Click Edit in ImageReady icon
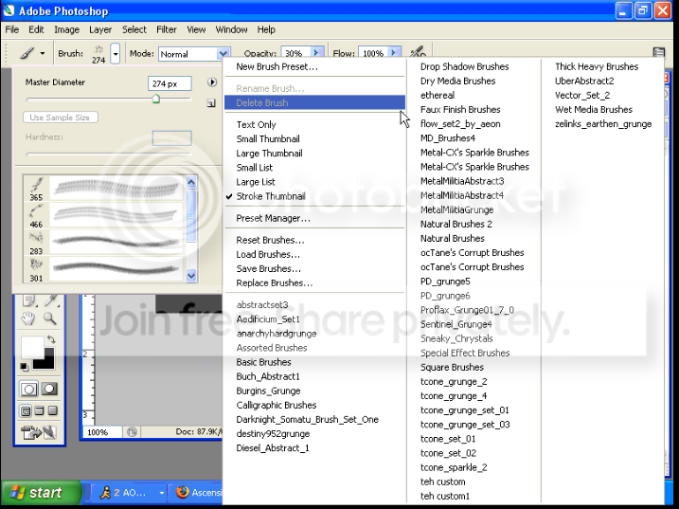The width and height of the screenshot is (679, 509). coord(39,432)
